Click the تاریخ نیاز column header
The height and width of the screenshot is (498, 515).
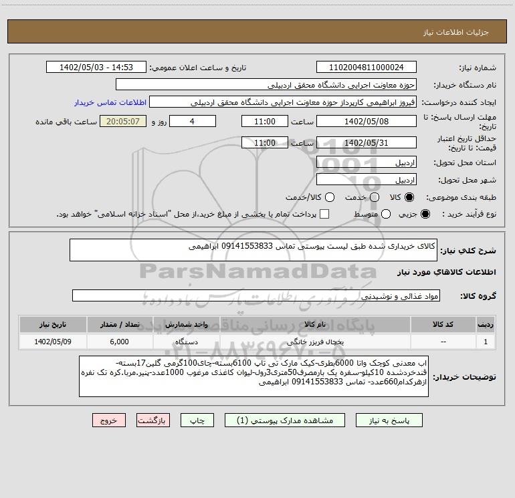pos(53,324)
